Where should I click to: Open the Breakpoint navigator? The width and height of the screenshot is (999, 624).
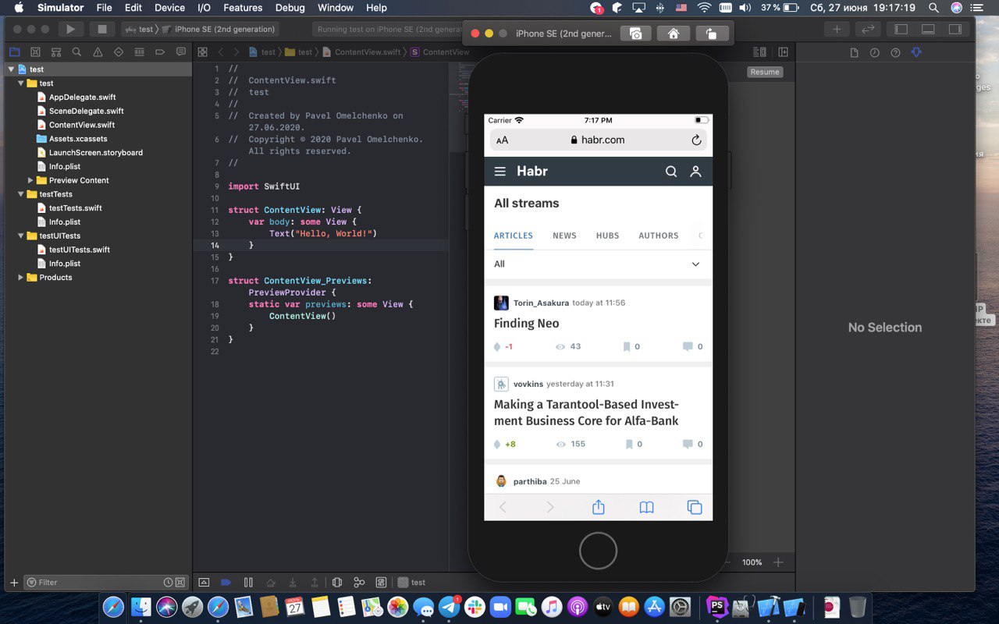(160, 52)
